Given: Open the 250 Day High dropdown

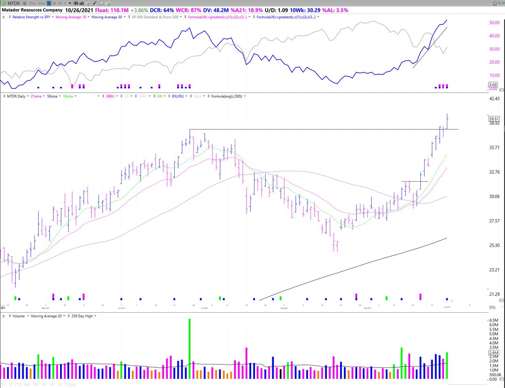Looking at the screenshot, I should (95, 316).
